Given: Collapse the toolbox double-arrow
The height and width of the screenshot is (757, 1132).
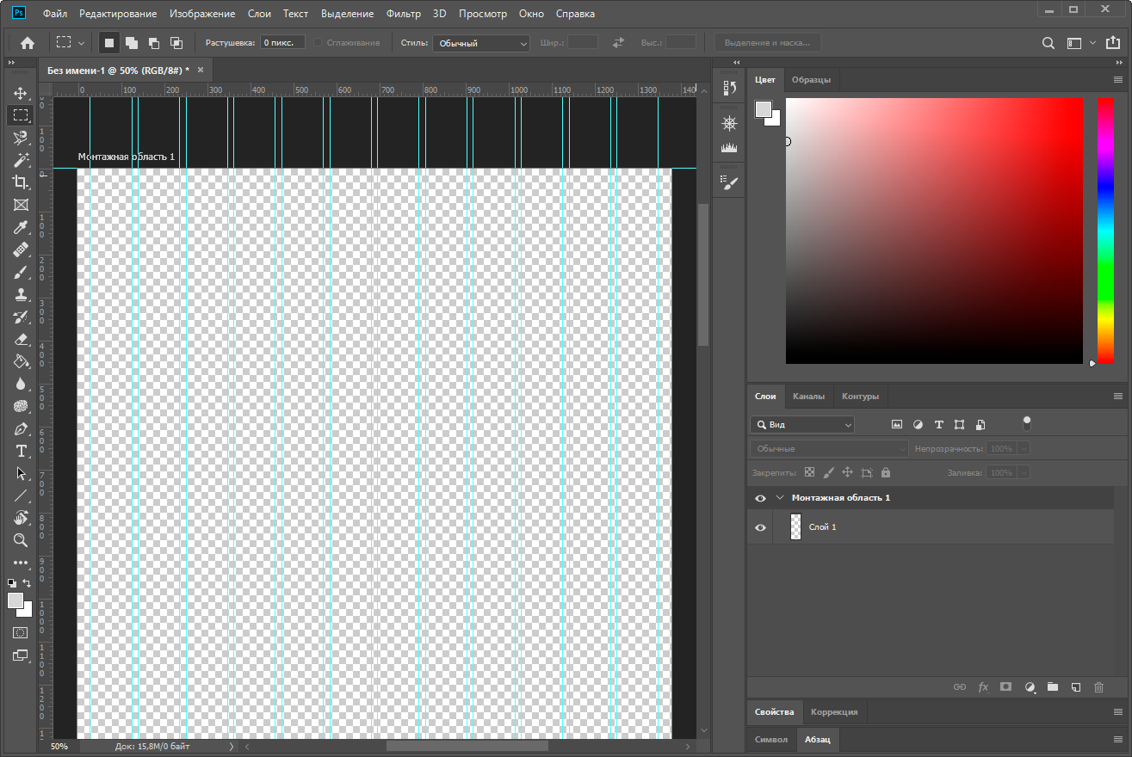Looking at the screenshot, I should [x=12, y=63].
